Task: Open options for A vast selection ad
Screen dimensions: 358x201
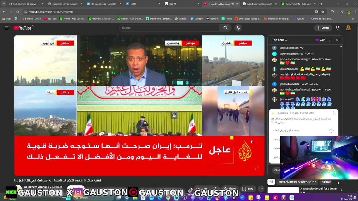Action: coord(341,189)
